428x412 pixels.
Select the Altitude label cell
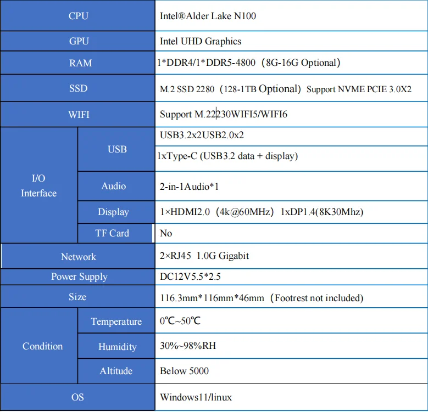coord(116,371)
